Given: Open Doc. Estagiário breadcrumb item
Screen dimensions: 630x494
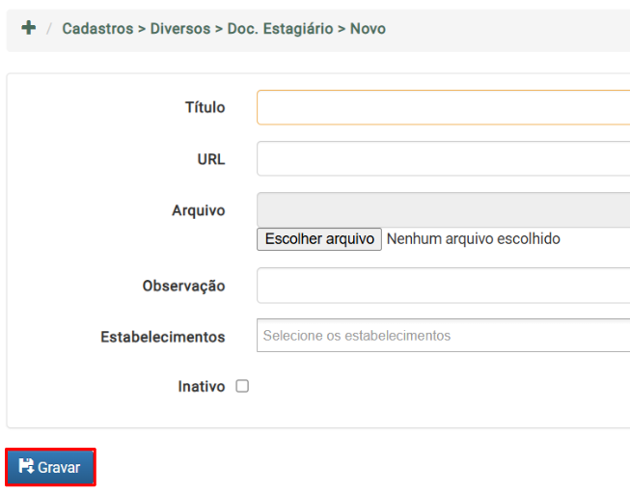Looking at the screenshot, I should point(280,29).
